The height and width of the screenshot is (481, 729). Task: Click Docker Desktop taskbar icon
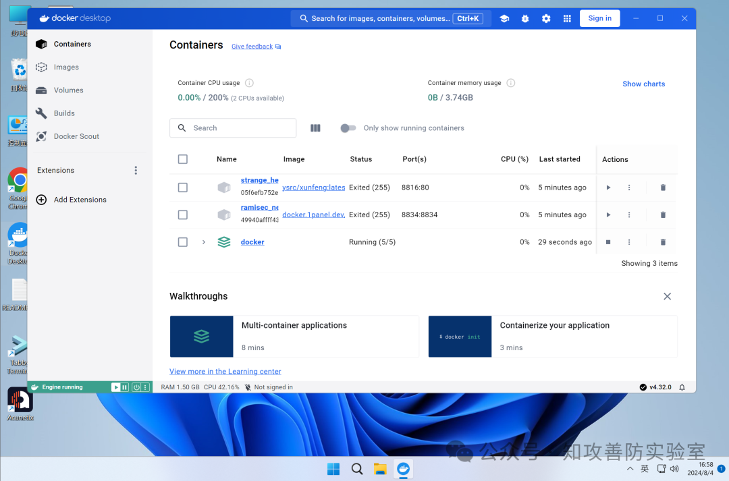click(404, 469)
